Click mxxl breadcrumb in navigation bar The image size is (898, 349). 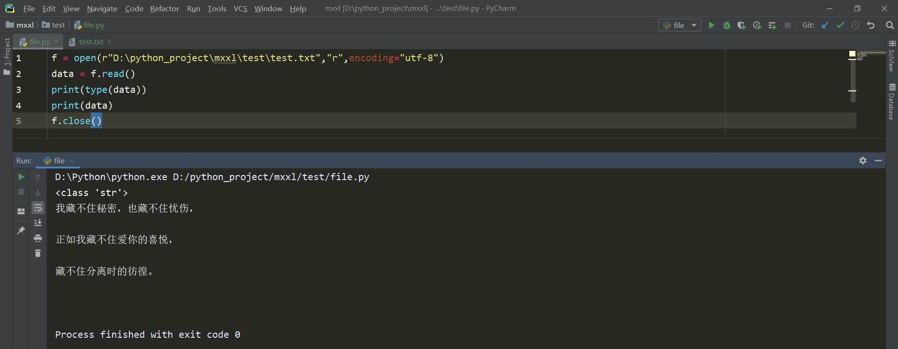(20, 25)
